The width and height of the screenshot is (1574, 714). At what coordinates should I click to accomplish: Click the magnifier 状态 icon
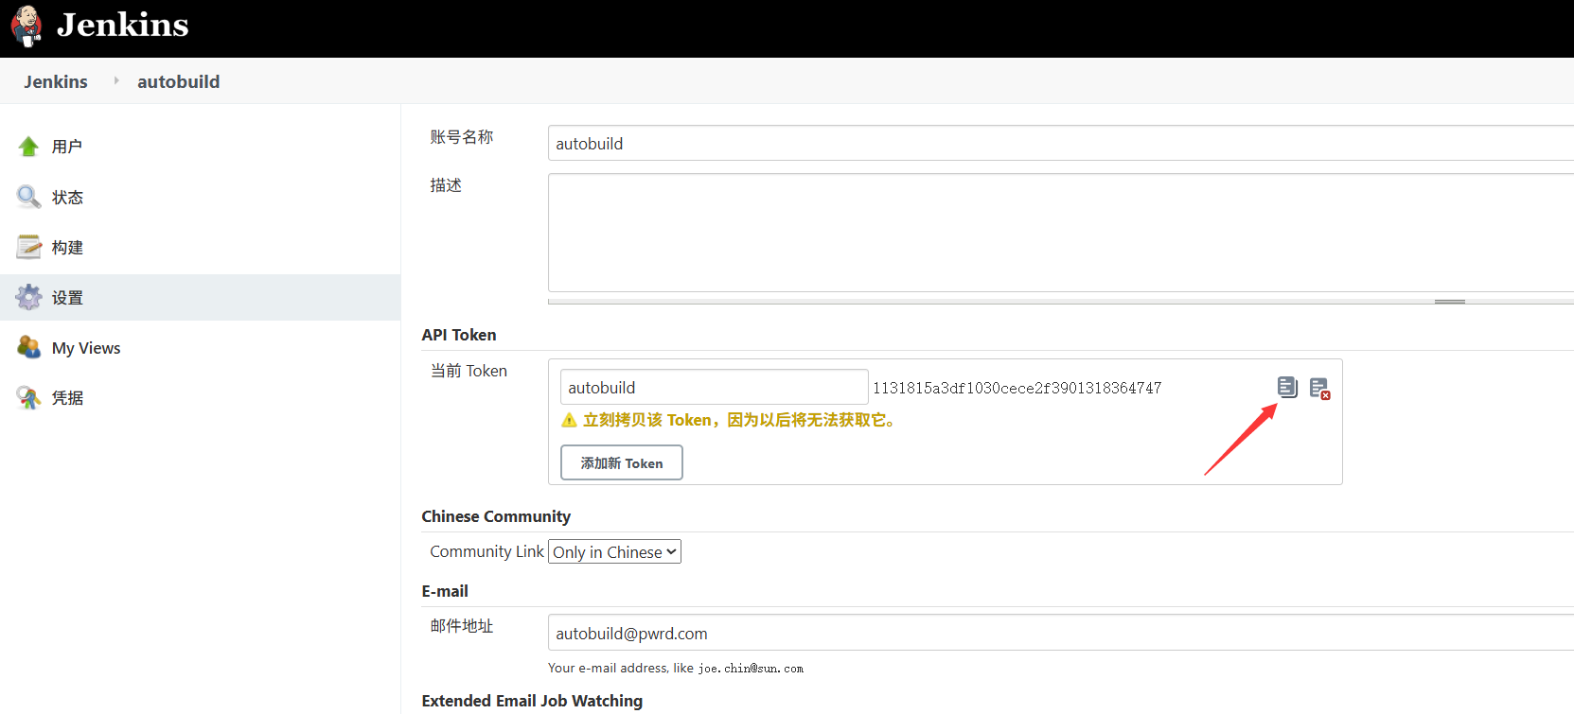28,197
